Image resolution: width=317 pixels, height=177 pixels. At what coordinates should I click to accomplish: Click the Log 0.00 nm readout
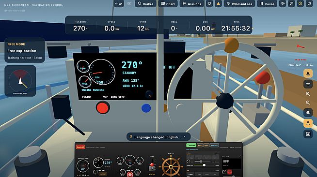point(205,26)
